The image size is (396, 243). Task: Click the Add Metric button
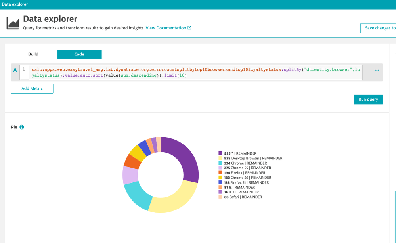click(x=32, y=88)
